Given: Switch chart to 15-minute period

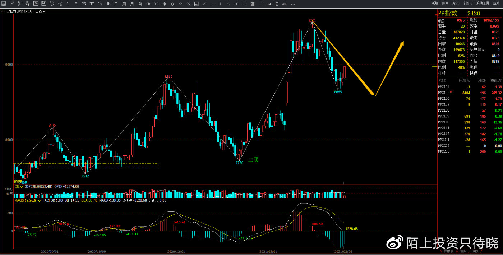Looking at the screenshot, I should [84, 4].
